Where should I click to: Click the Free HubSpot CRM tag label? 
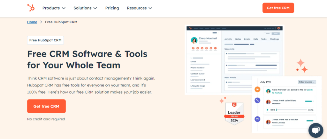(x=45, y=40)
